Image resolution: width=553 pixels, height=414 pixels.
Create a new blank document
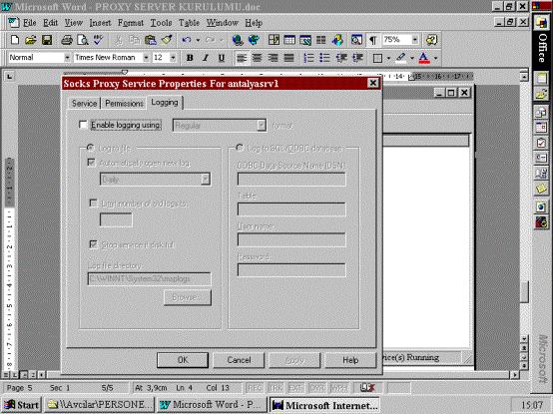click(15, 40)
